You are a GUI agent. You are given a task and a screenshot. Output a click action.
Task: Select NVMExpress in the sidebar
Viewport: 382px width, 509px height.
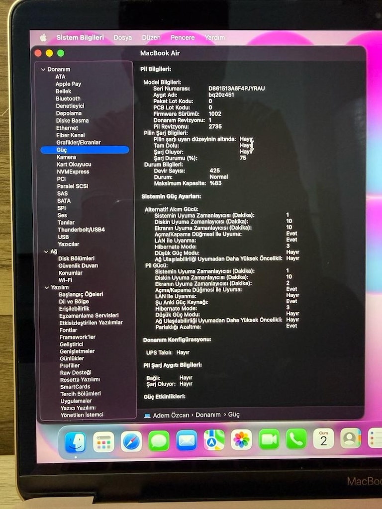pos(73,171)
